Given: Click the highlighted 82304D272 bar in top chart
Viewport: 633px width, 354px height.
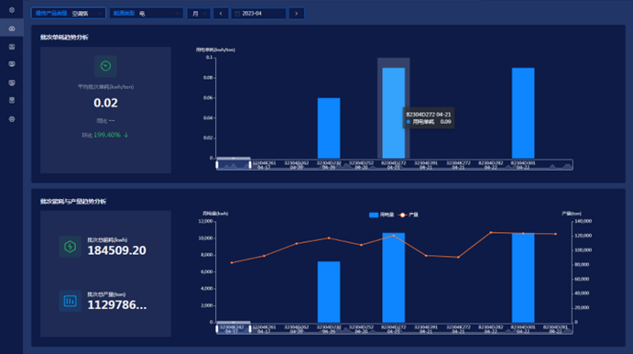Looking at the screenshot, I should click(x=394, y=113).
